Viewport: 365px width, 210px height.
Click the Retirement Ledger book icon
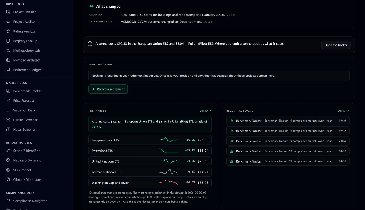pos(8,70)
